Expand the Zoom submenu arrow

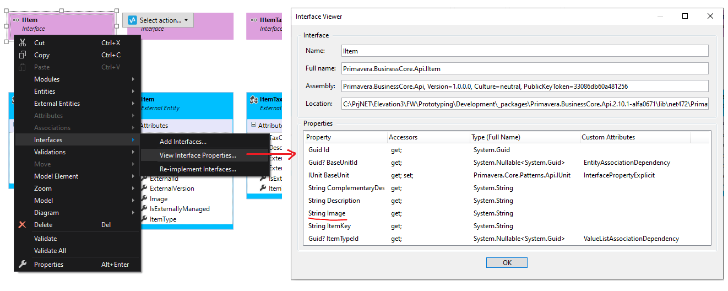(x=133, y=188)
